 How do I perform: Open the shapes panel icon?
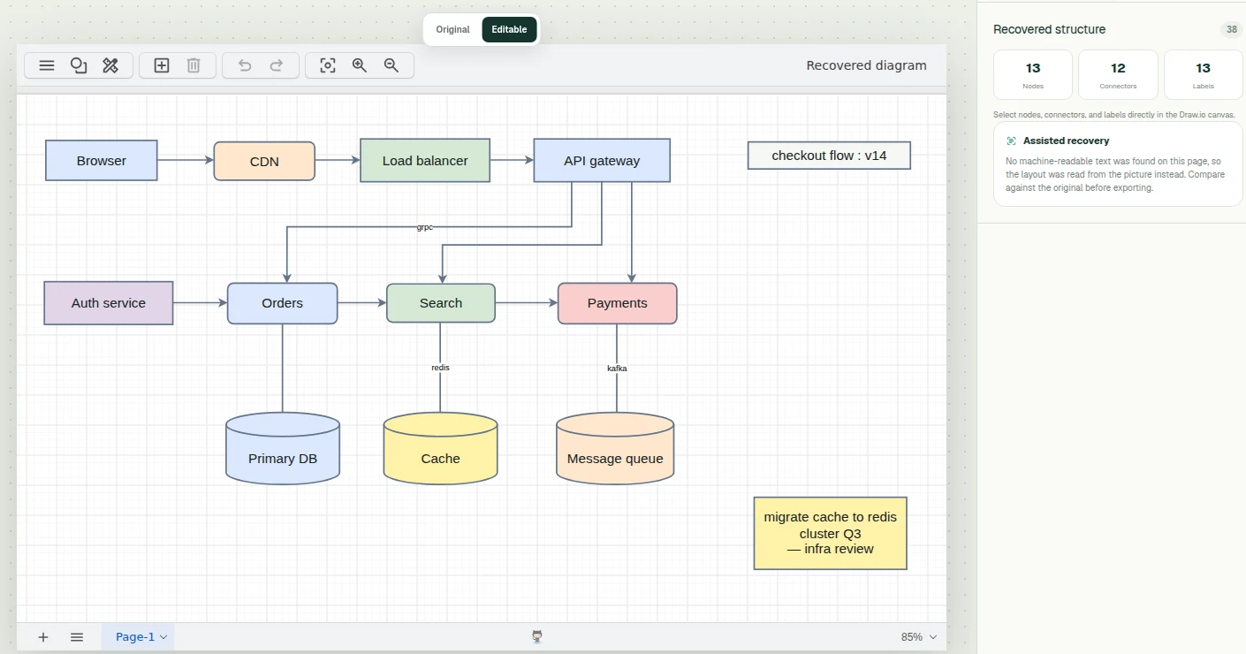click(x=79, y=65)
